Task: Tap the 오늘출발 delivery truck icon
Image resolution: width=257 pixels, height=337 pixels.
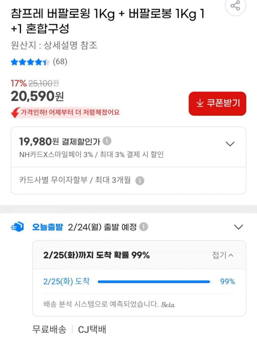Action: tap(17, 228)
